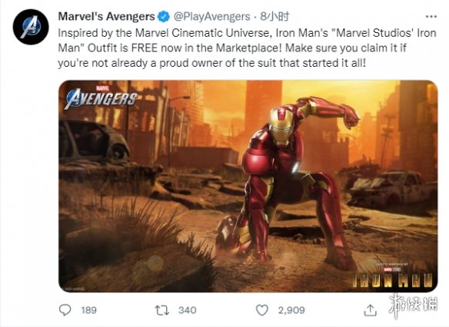Click the 2,909 likes count
Image resolution: width=449 pixels, height=327 pixels.
point(291,310)
